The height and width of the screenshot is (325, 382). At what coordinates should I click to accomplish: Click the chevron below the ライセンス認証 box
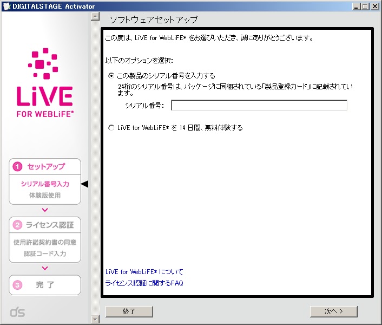(x=45, y=268)
